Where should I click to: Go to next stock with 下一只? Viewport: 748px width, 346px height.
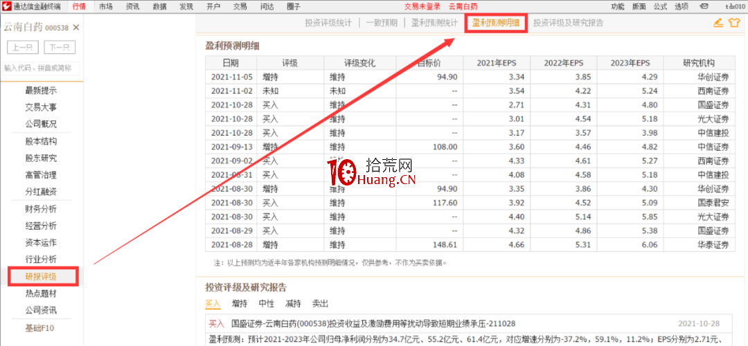[60, 48]
